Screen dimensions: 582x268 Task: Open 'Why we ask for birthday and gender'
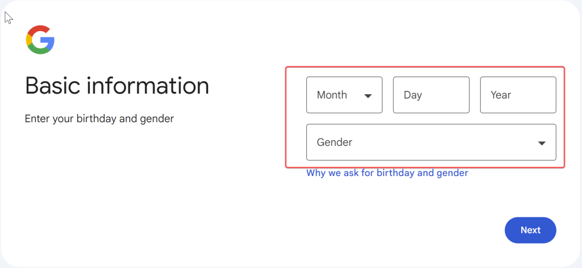[x=387, y=173]
